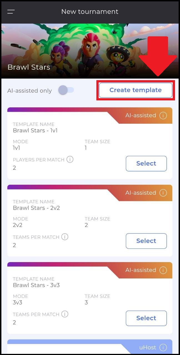The height and width of the screenshot is (355, 180).
Task: Click the Create template button
Action: point(136,90)
